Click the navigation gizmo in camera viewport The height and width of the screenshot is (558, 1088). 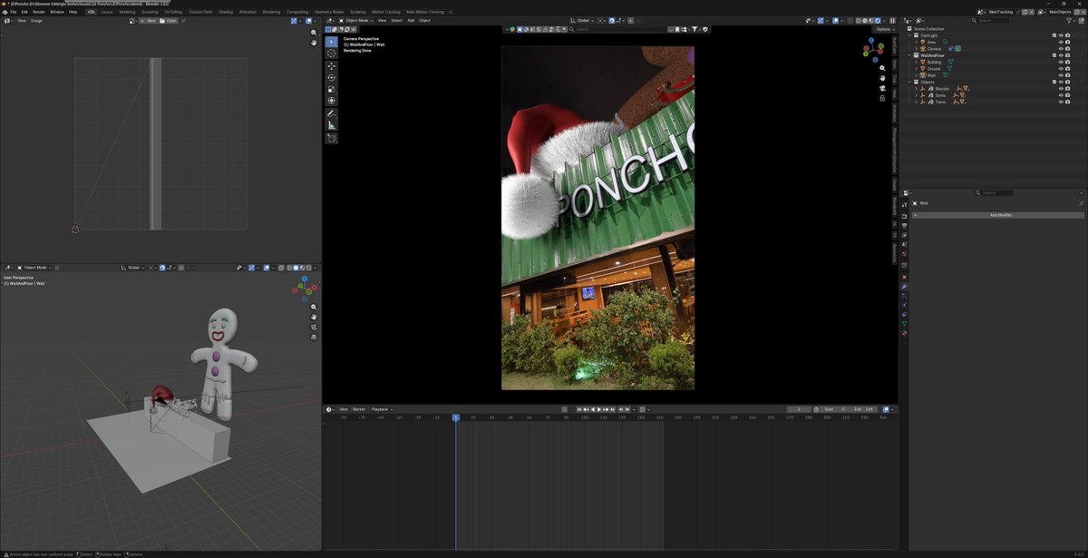tap(875, 48)
